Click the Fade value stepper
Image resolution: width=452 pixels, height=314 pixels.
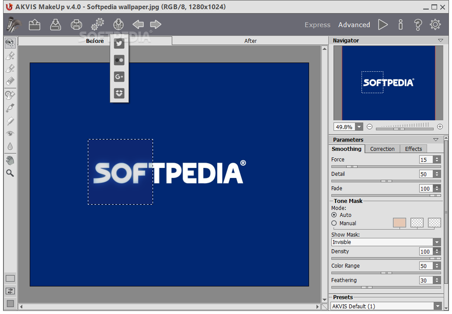pos(437,188)
